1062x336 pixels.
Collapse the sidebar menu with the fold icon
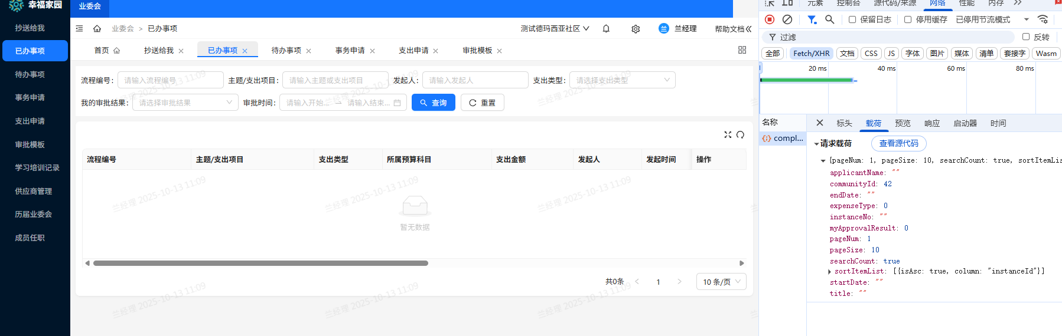pyautogui.click(x=80, y=29)
